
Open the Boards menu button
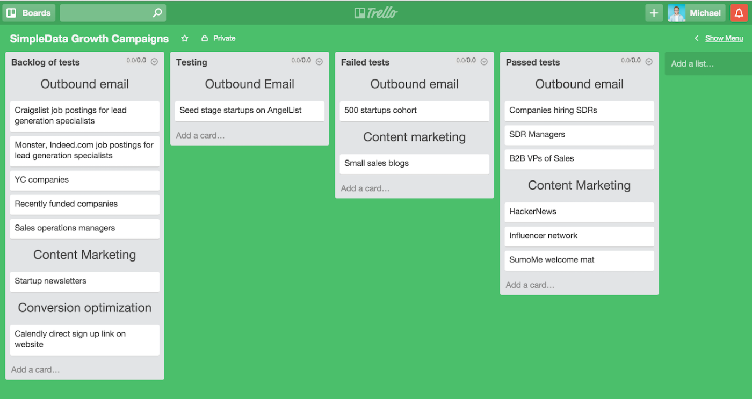click(x=28, y=13)
